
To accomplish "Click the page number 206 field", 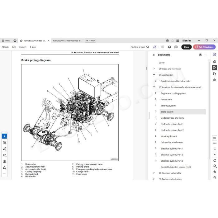I will 215,138.
